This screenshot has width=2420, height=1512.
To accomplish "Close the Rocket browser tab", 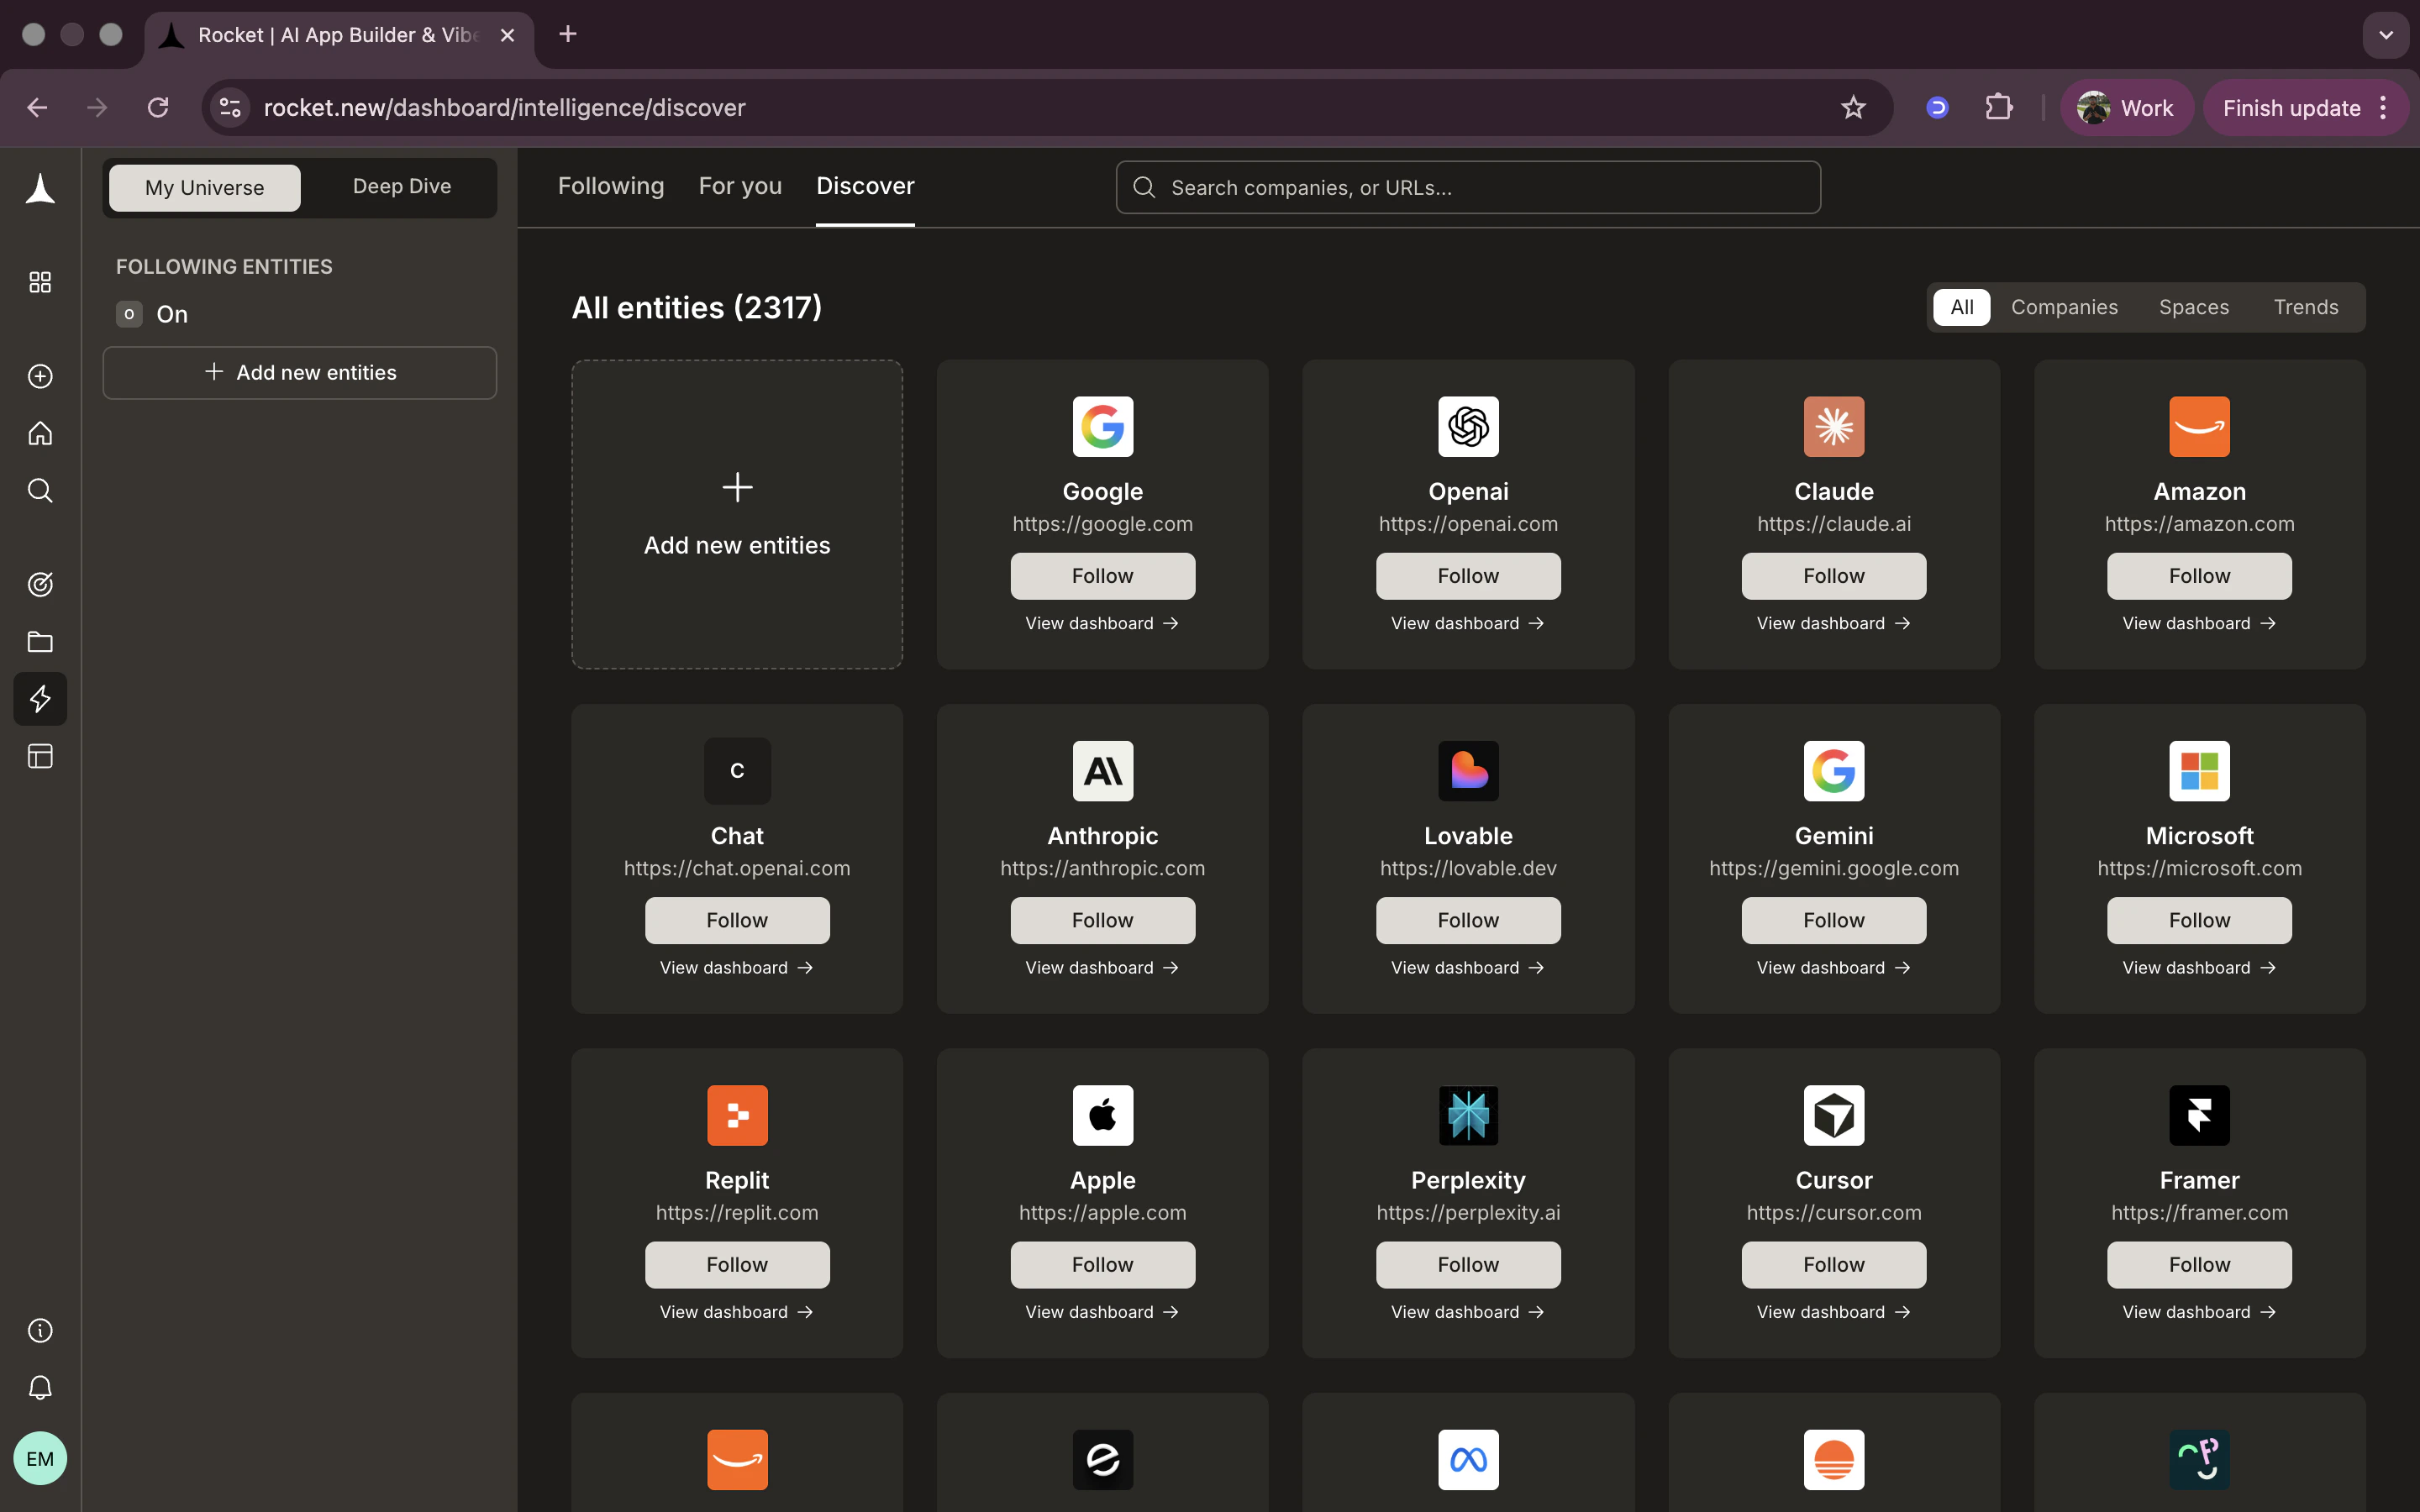I will [x=507, y=35].
